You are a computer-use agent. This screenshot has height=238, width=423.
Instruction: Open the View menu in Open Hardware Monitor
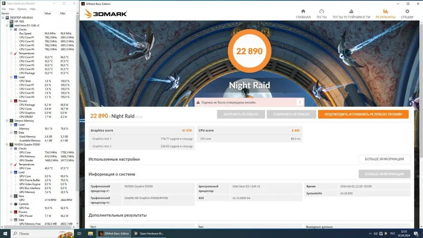[12, 9]
